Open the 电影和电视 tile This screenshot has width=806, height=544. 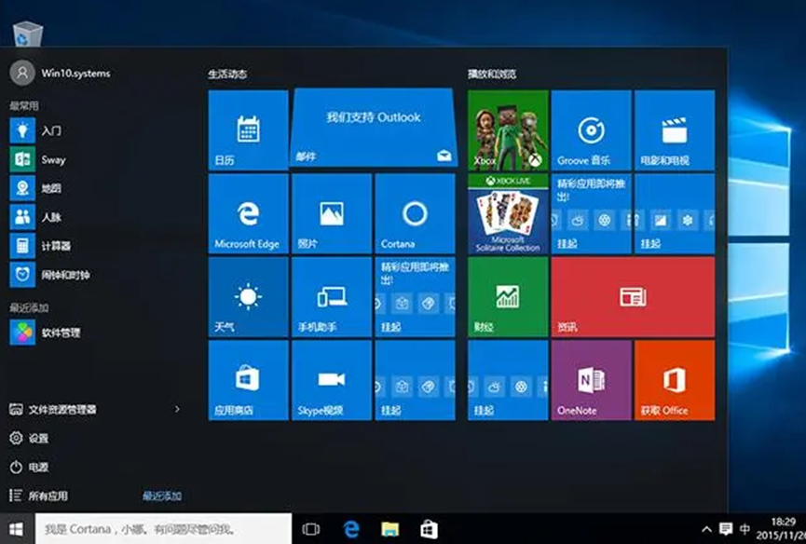[675, 130]
